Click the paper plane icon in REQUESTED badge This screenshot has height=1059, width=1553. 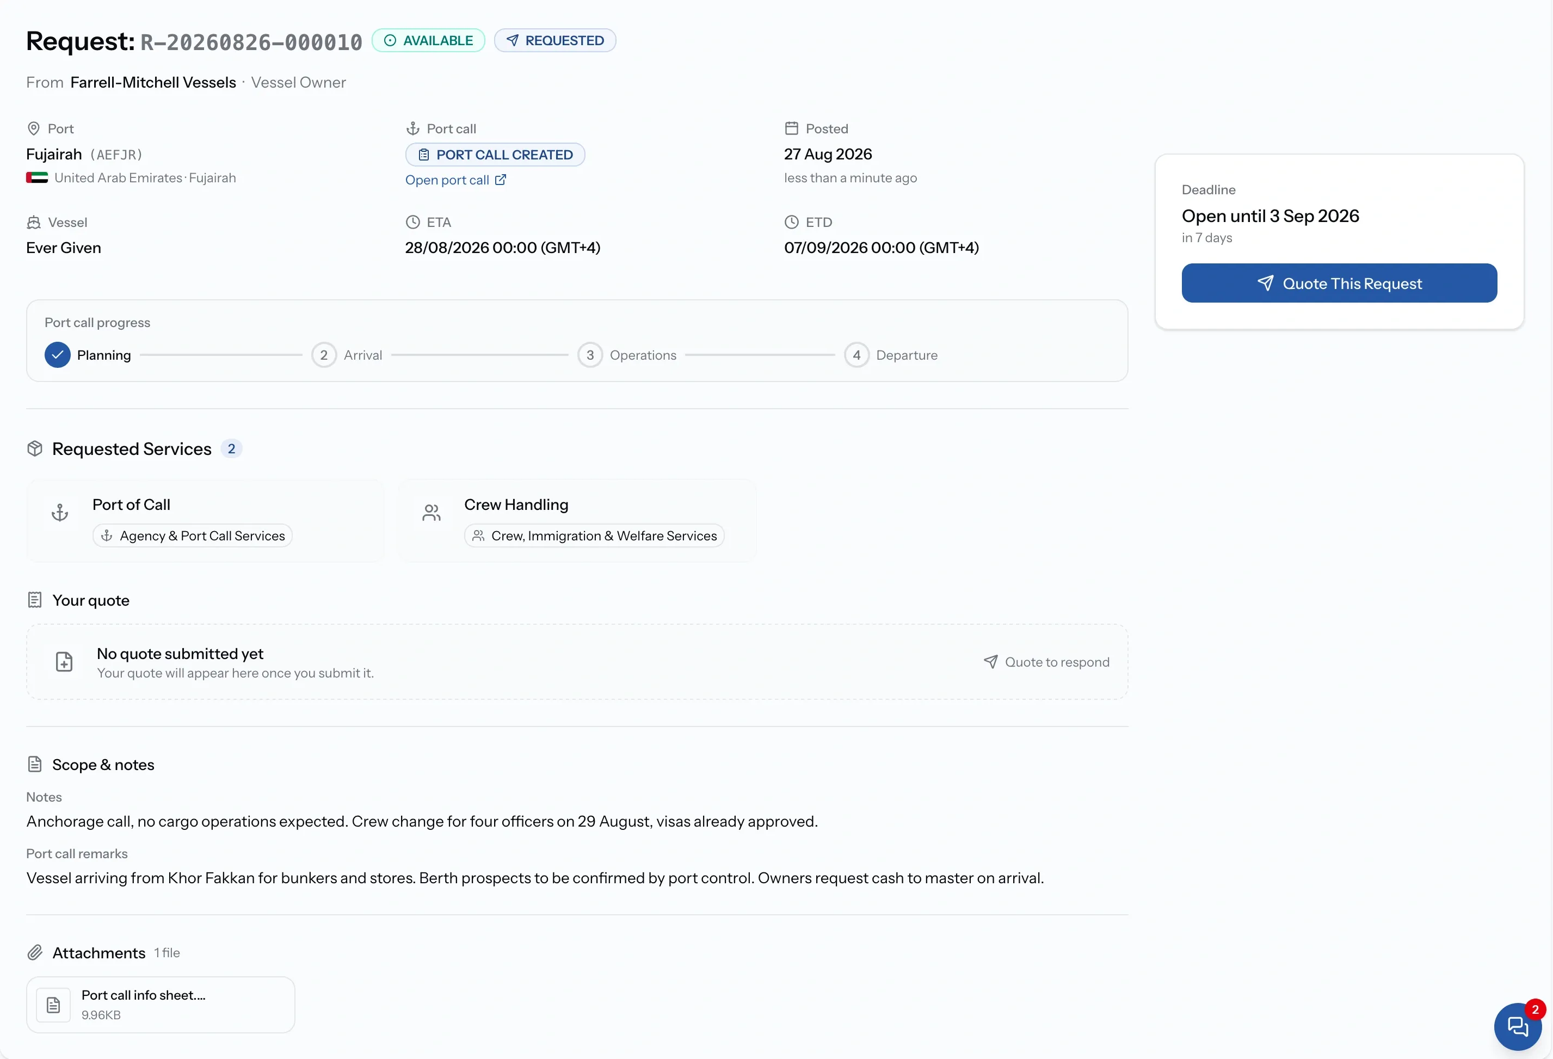512,41
